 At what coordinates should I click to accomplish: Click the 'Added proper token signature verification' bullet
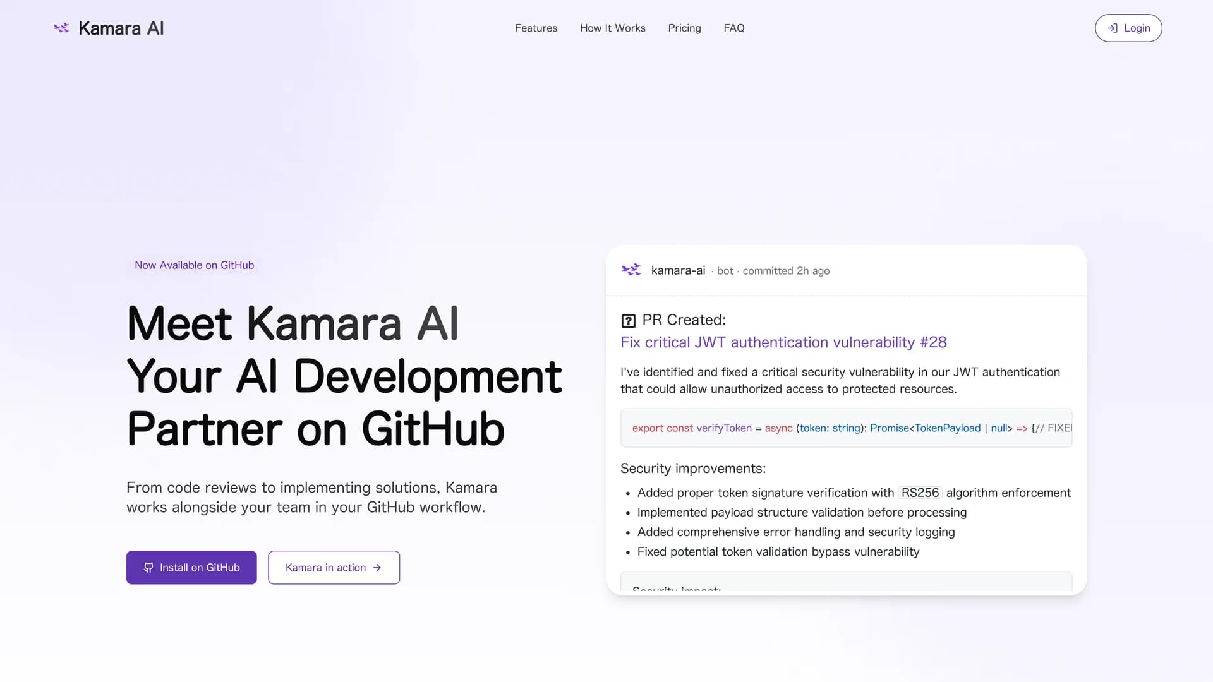point(854,493)
